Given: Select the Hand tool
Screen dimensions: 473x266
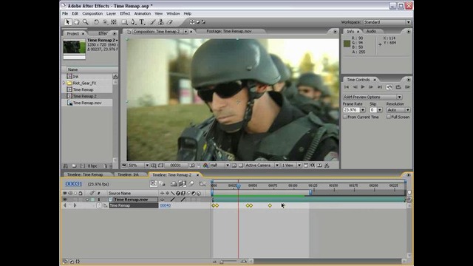Looking at the screenshot, I should [x=77, y=22].
